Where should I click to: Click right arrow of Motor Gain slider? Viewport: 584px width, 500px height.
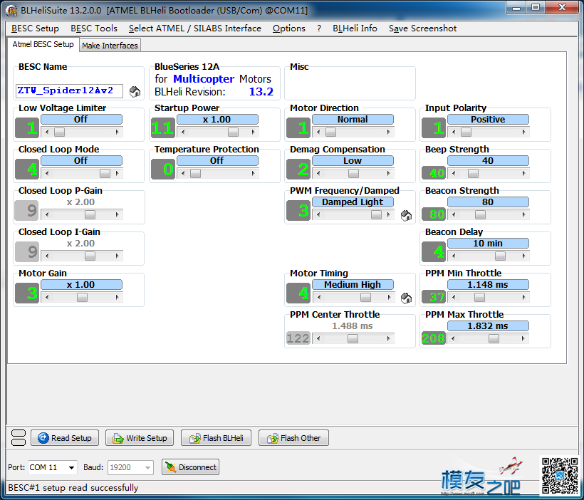(118, 297)
